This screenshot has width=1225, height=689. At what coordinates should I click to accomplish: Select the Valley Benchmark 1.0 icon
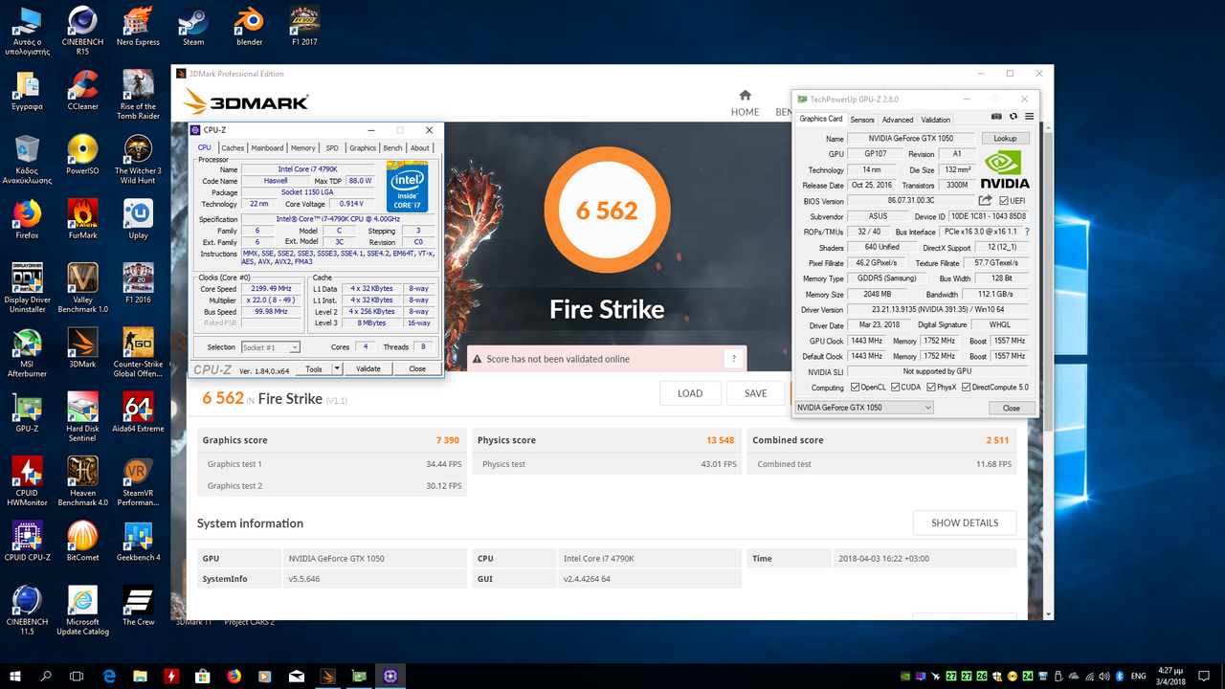tap(82, 288)
